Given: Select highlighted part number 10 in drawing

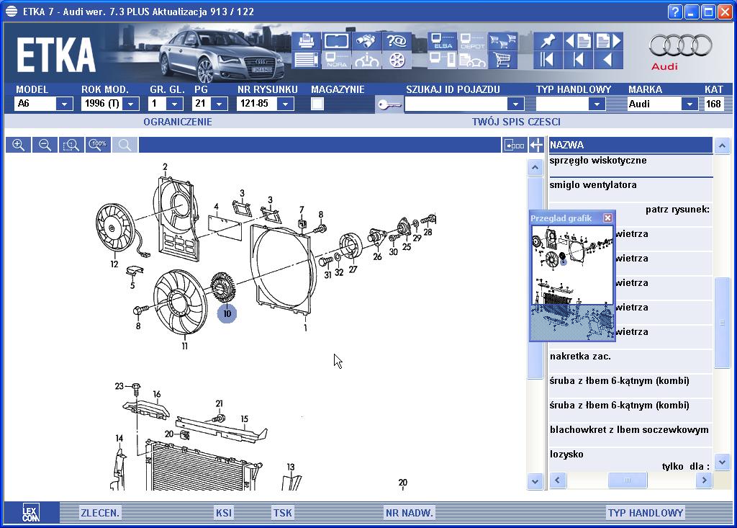Looking at the screenshot, I should [x=227, y=314].
